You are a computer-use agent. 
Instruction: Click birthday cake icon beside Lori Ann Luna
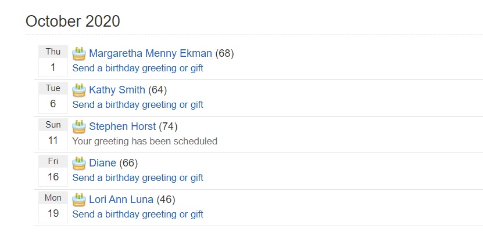coord(79,200)
